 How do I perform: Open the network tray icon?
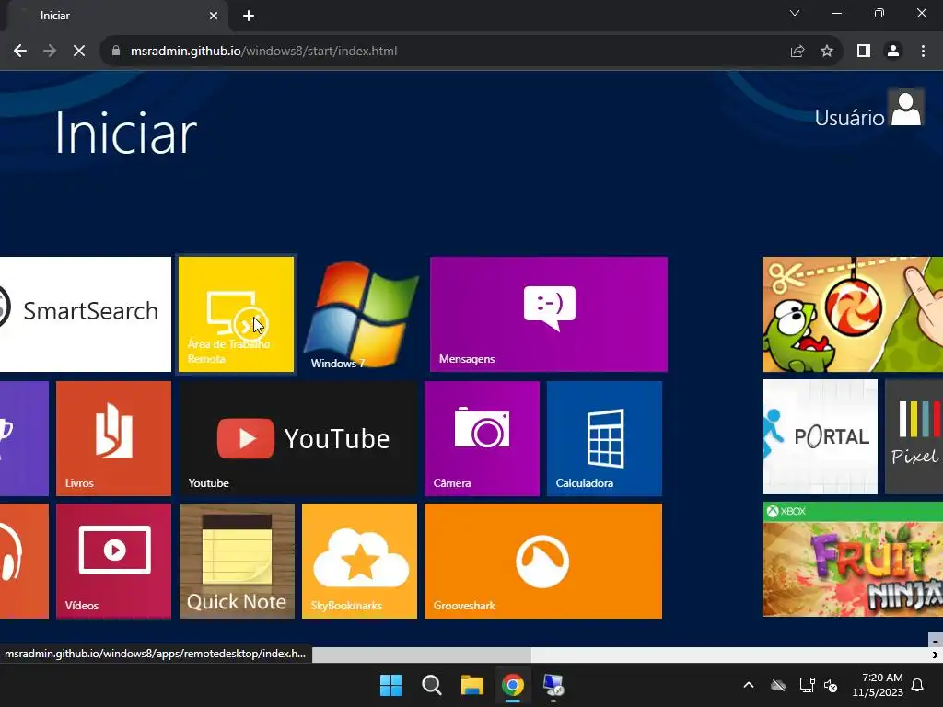(x=807, y=685)
